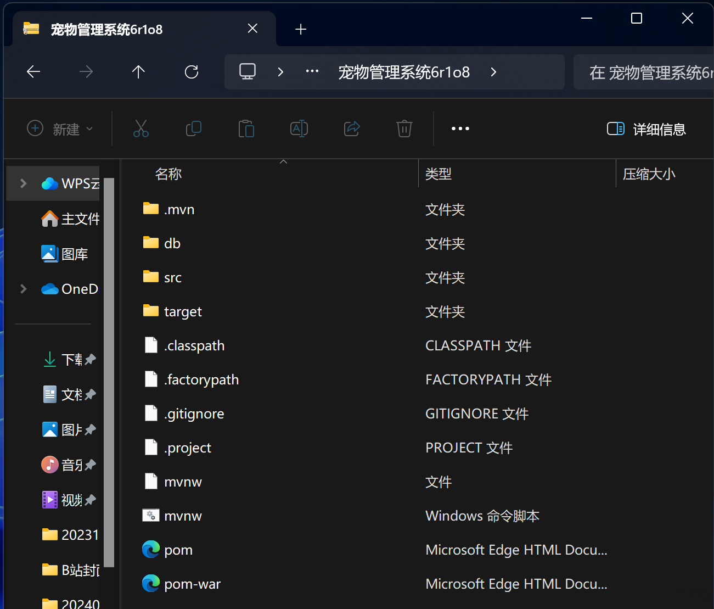The height and width of the screenshot is (609, 714).
Task: Expand the chevron after 宠物管理系统6r1o8 path
Action: click(493, 72)
